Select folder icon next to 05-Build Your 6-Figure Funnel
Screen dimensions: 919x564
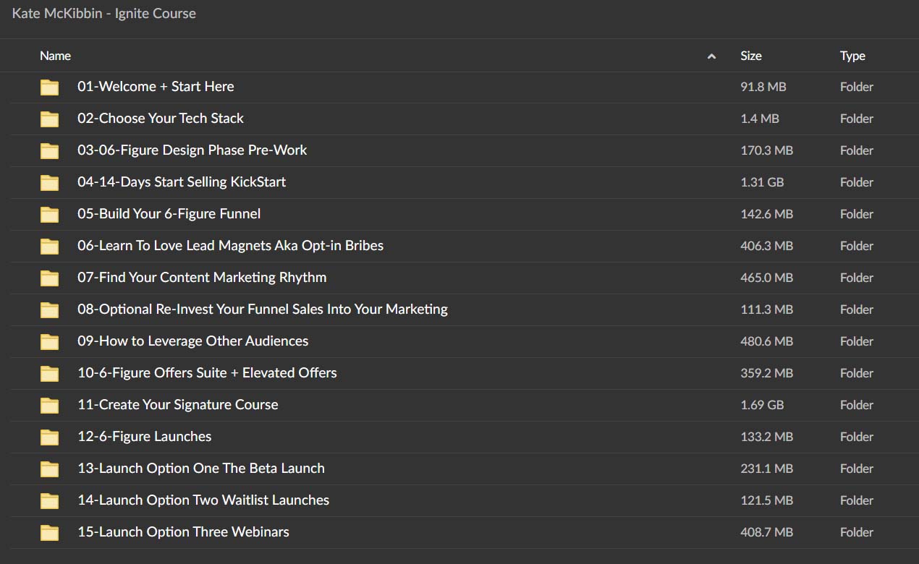coord(49,215)
